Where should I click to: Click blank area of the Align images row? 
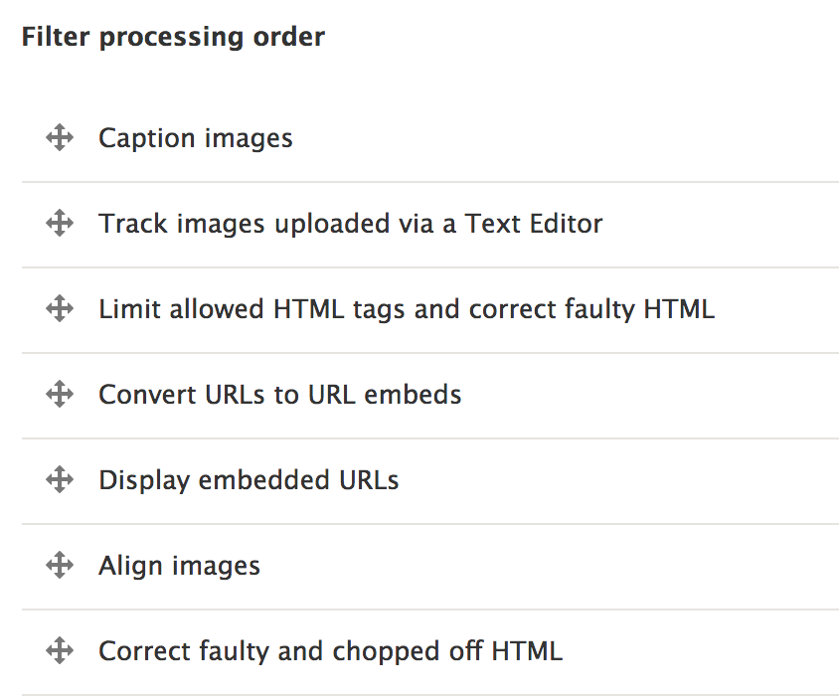(546, 566)
